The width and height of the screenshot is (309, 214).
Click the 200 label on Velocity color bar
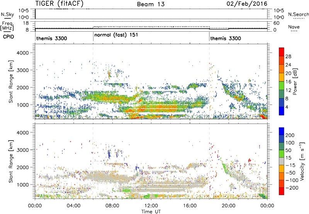(x=290, y=135)
